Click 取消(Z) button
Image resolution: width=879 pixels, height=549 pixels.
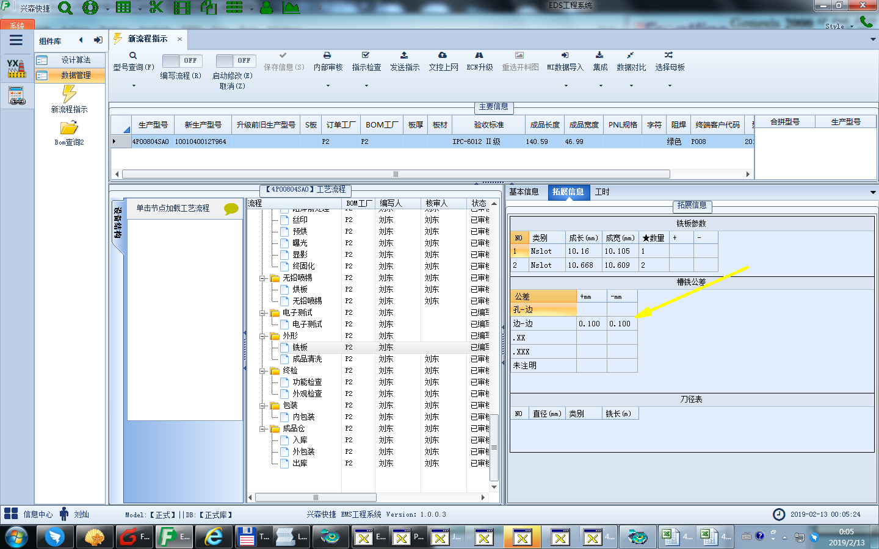point(232,86)
